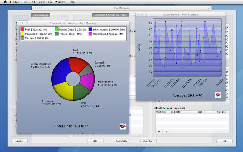Click the plus button above Monthly recurring costs
Viewport: 243px width, 152px height.
click(x=159, y=102)
